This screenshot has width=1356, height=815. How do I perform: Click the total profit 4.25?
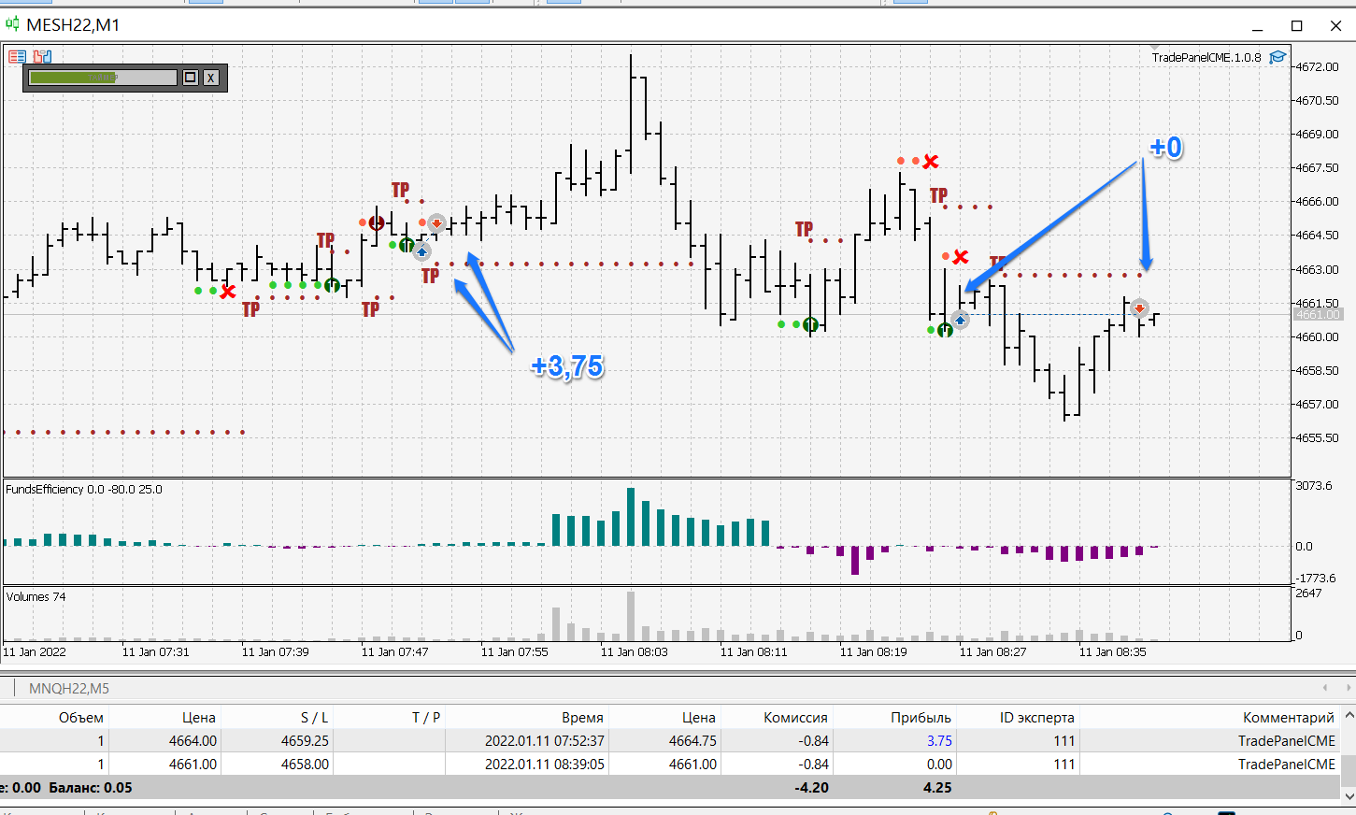(937, 788)
